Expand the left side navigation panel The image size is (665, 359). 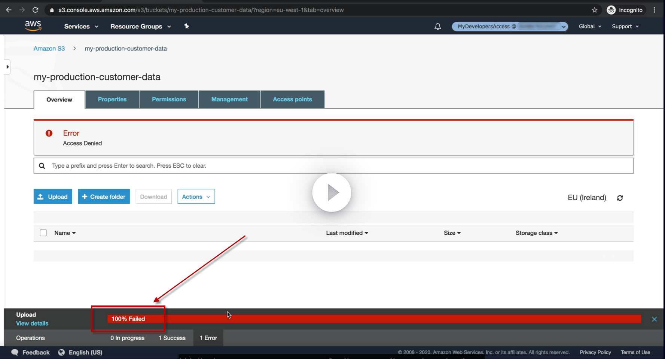(x=7, y=67)
